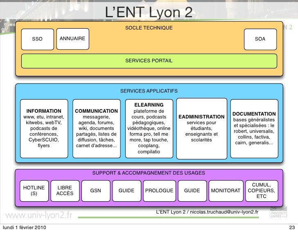Choose the EADMINISTRATION box
The width and height of the screenshot is (298, 232).
201,128
